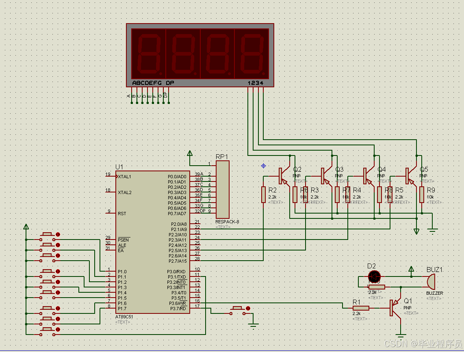The width and height of the screenshot is (464, 352).
Task: Select the Q3 PNP transistor symbol
Action: 326,176
